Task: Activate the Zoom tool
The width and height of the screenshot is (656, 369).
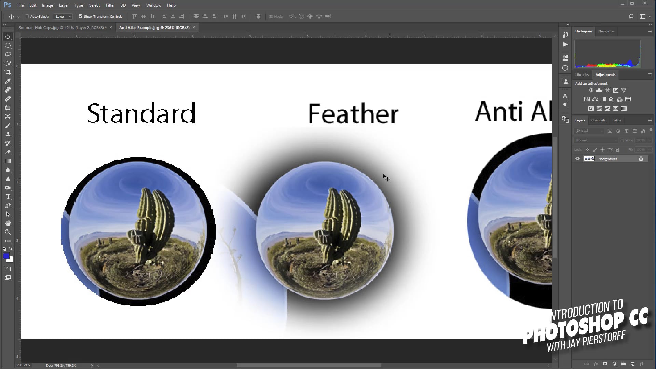Action: pos(8,232)
